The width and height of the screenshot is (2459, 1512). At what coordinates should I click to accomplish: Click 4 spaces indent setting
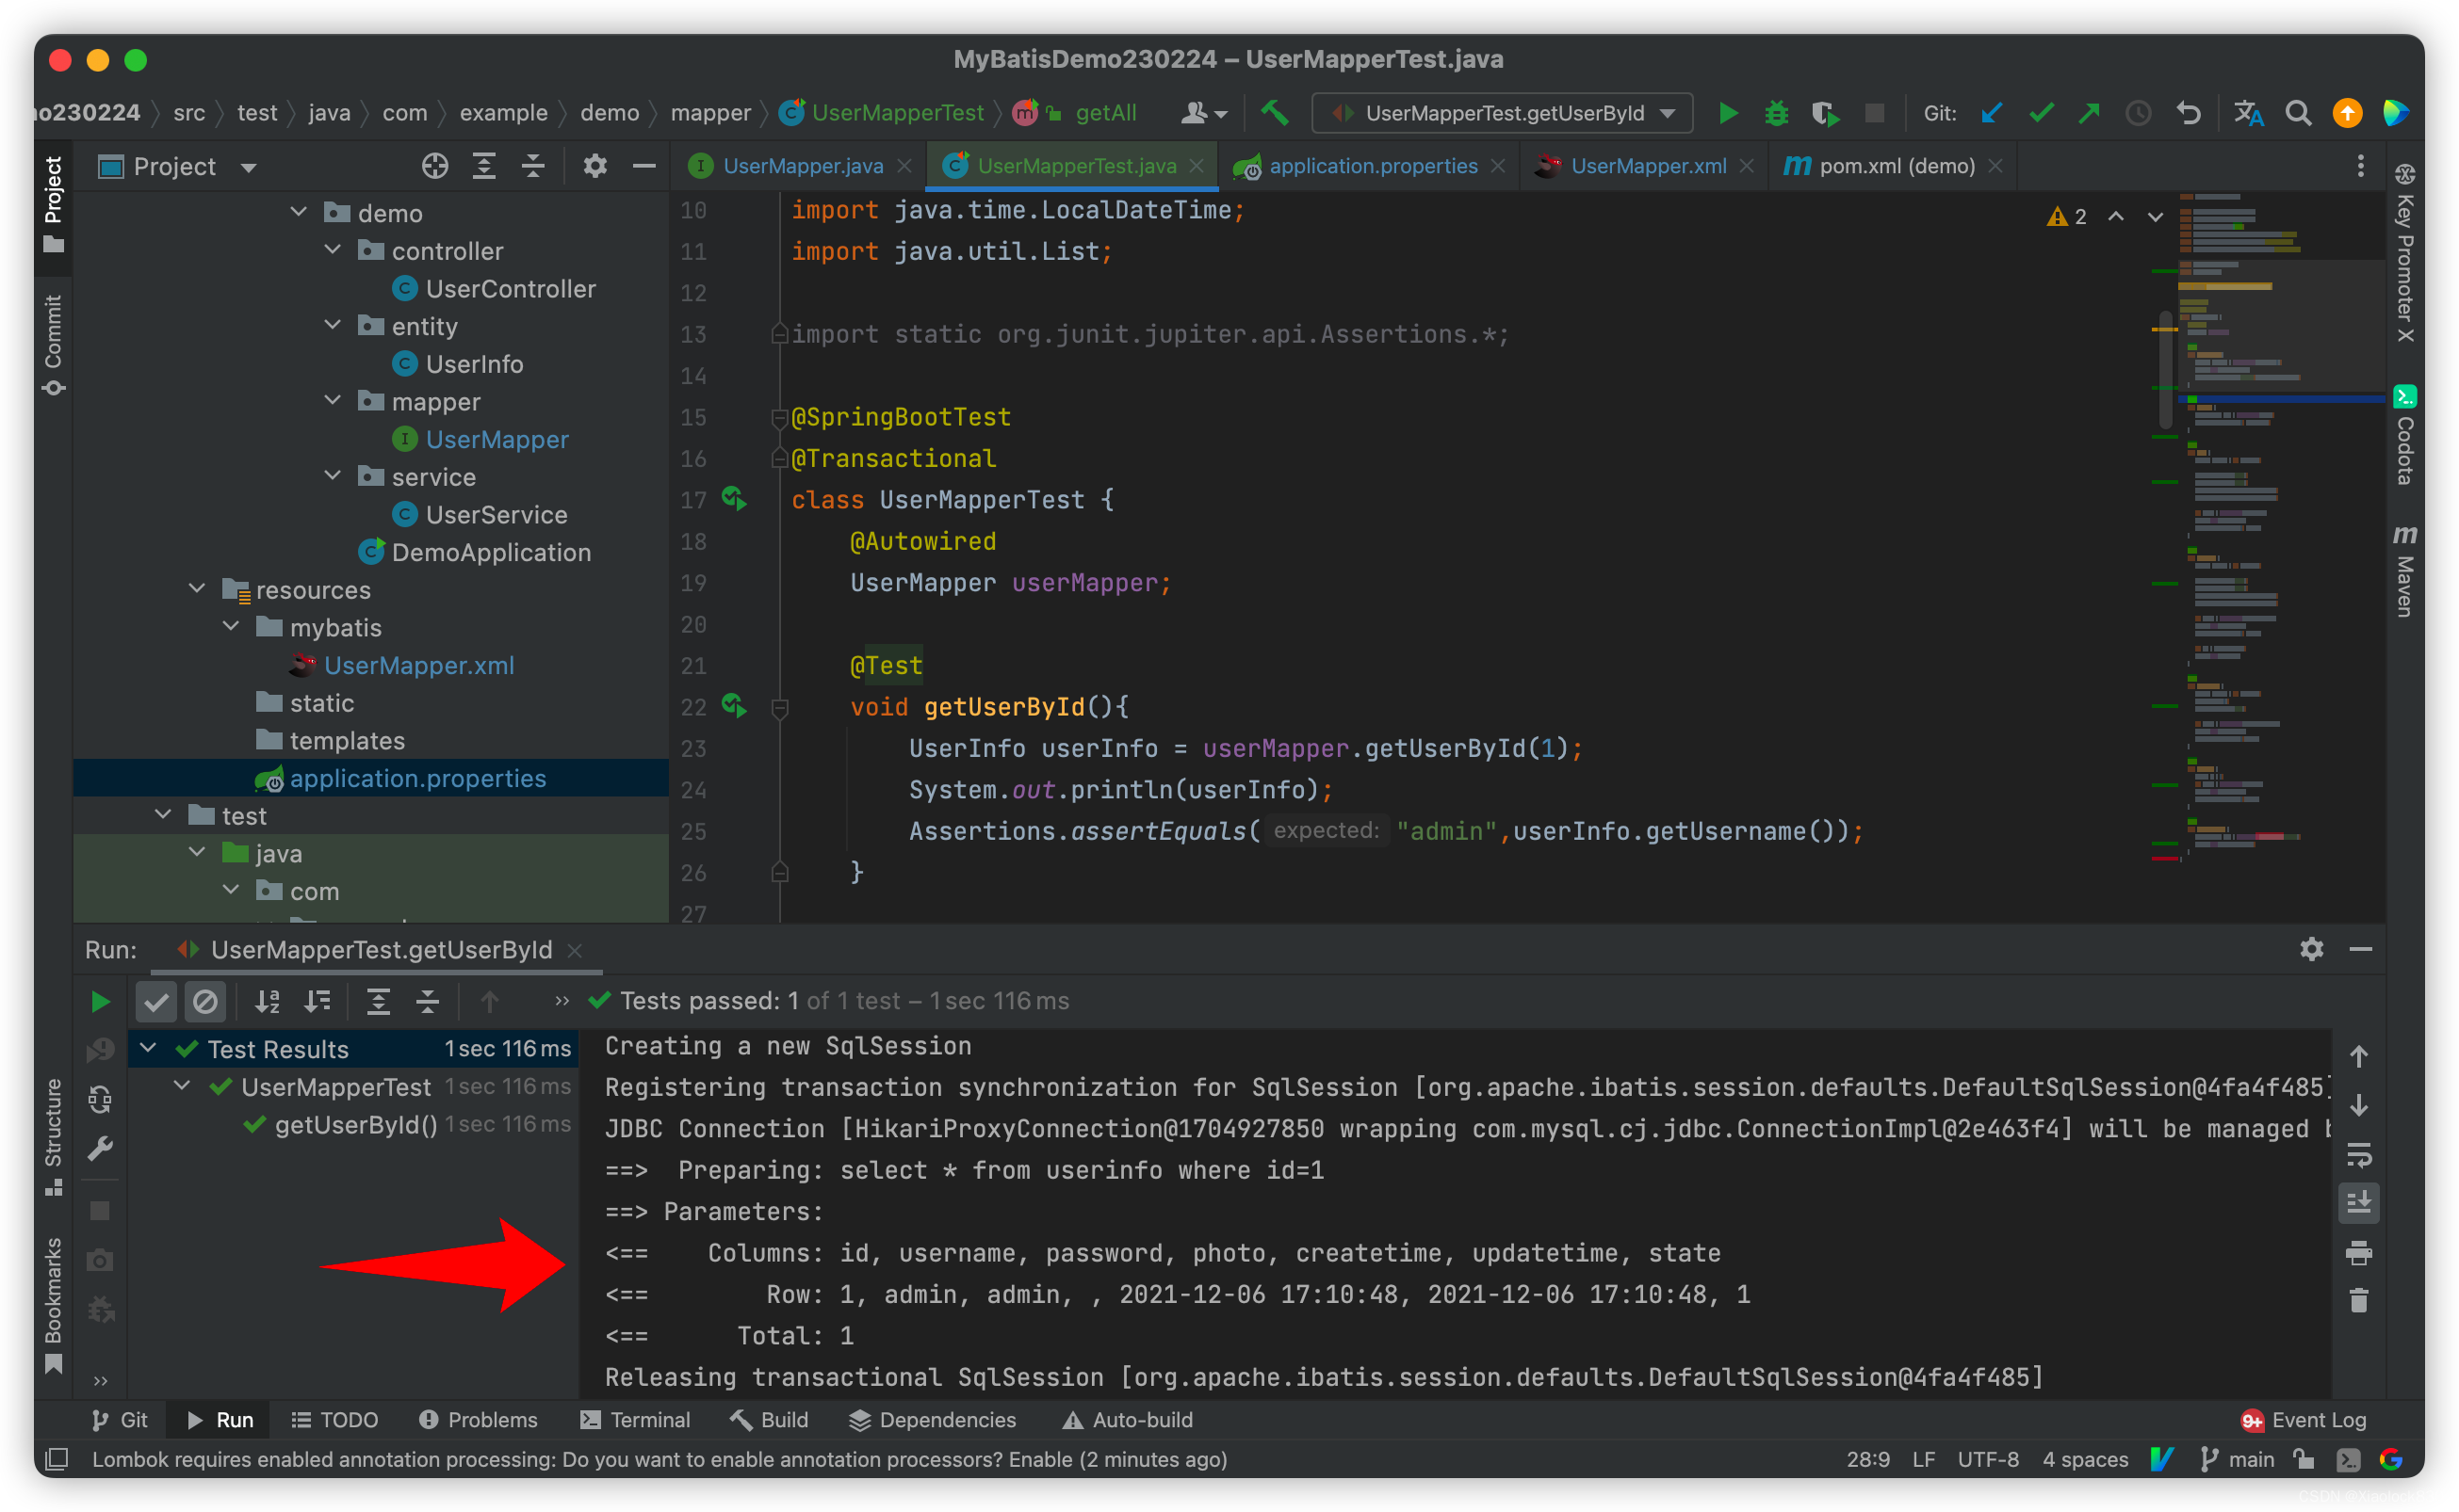2085,1460
